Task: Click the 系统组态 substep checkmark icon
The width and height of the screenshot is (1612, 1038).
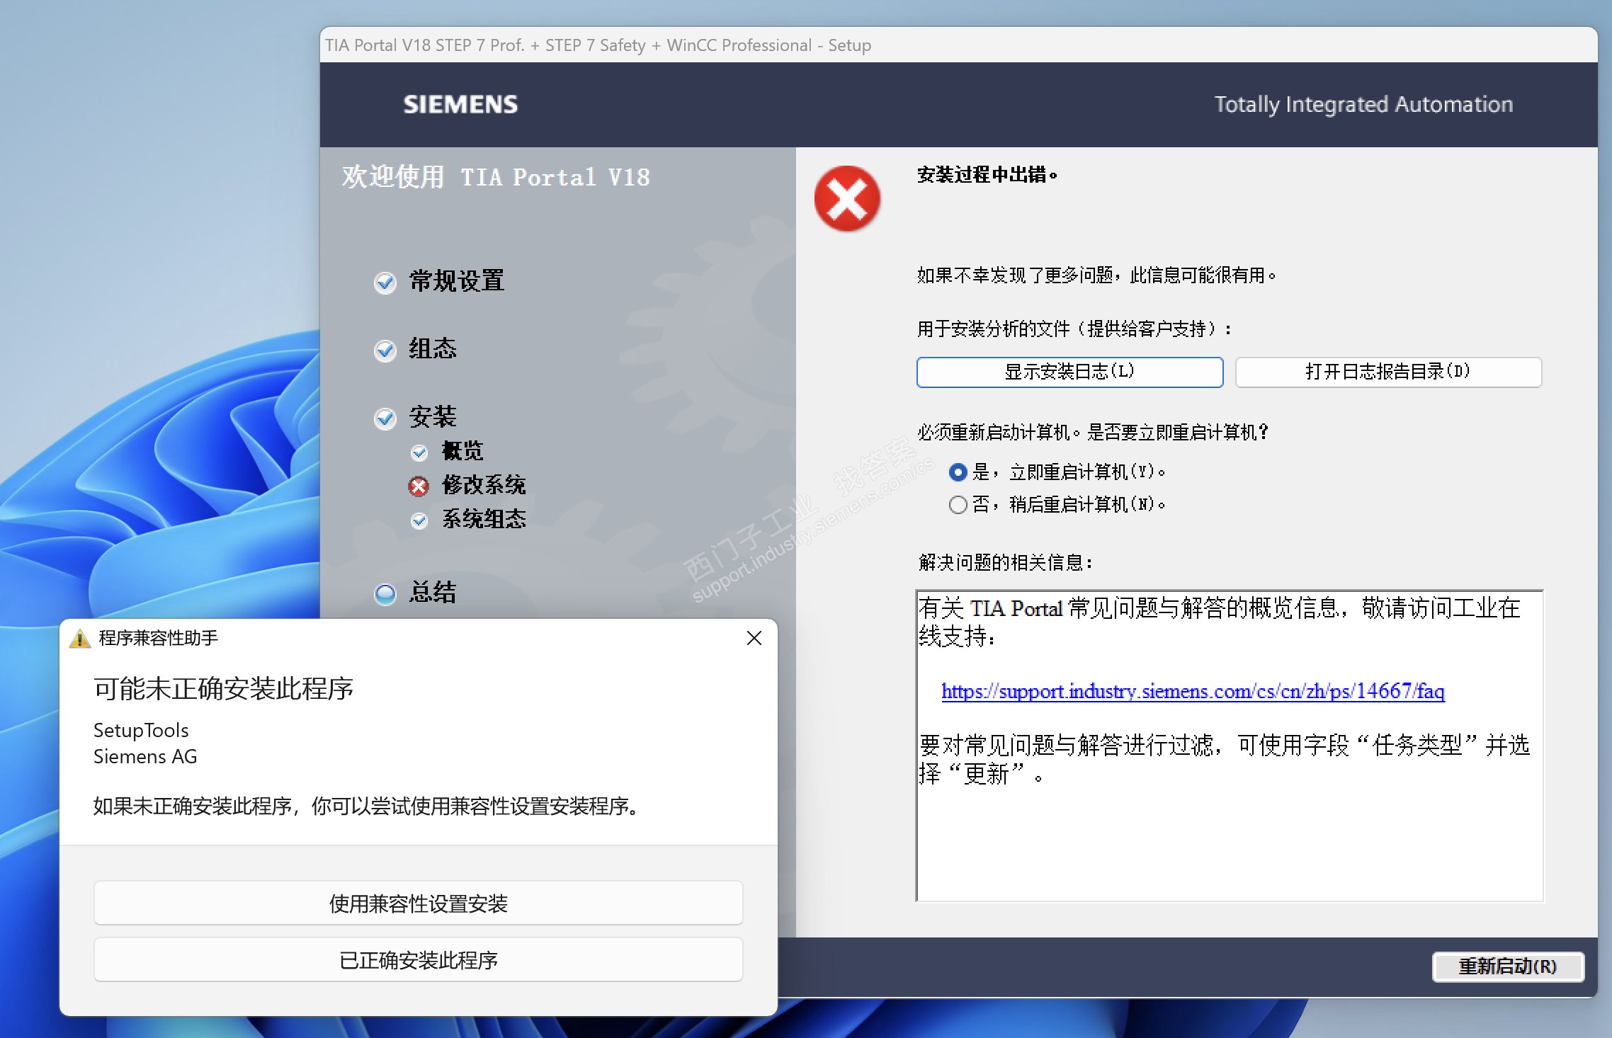Action: coord(419,520)
